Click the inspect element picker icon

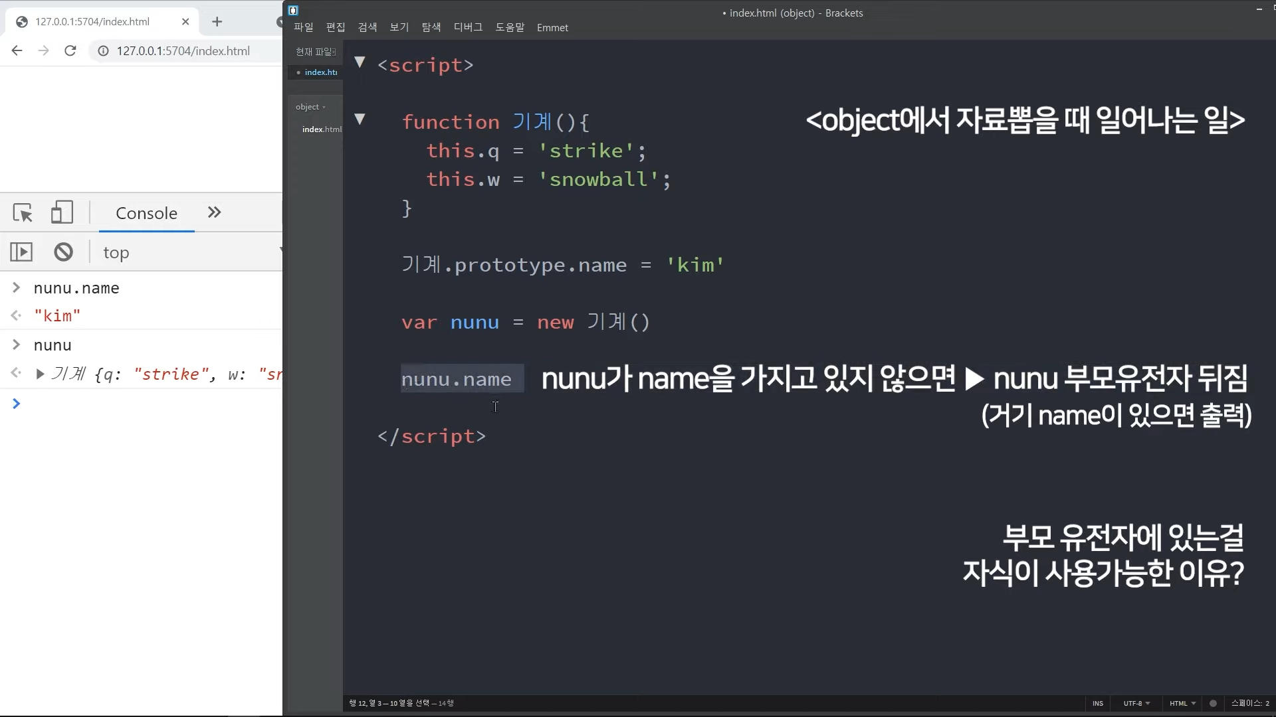click(x=23, y=213)
